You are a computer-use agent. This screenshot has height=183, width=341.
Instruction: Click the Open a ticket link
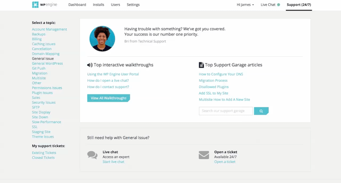(225, 162)
